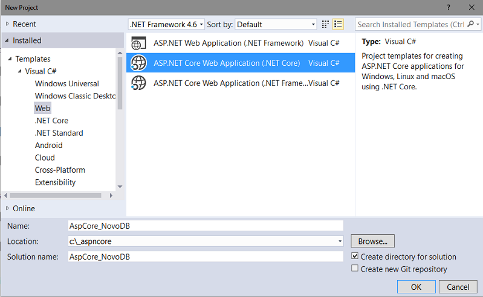Screen dimensions: 483x297
Task: Switch to medium icons list view
Action: [339, 24]
